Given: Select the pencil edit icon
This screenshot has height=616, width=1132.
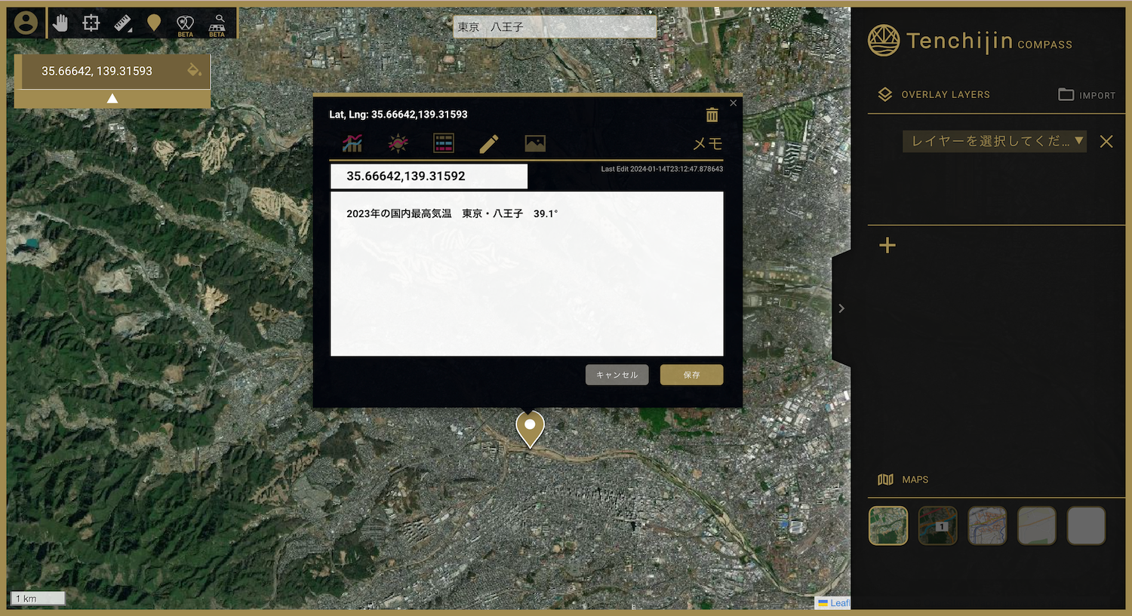Looking at the screenshot, I should (x=489, y=143).
